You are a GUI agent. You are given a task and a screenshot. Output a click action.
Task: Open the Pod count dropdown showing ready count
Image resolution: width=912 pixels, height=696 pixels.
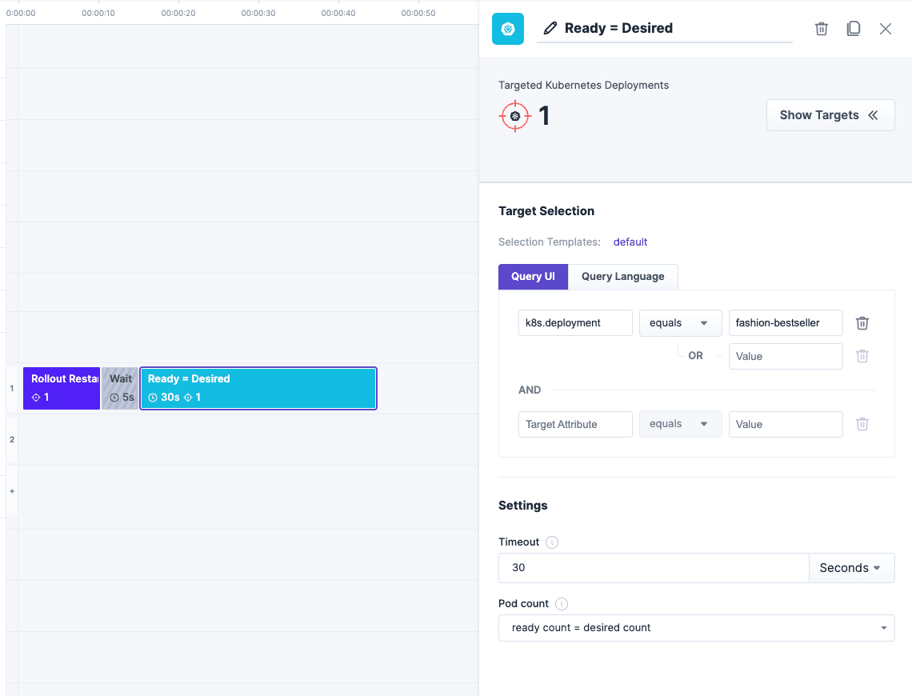(696, 628)
